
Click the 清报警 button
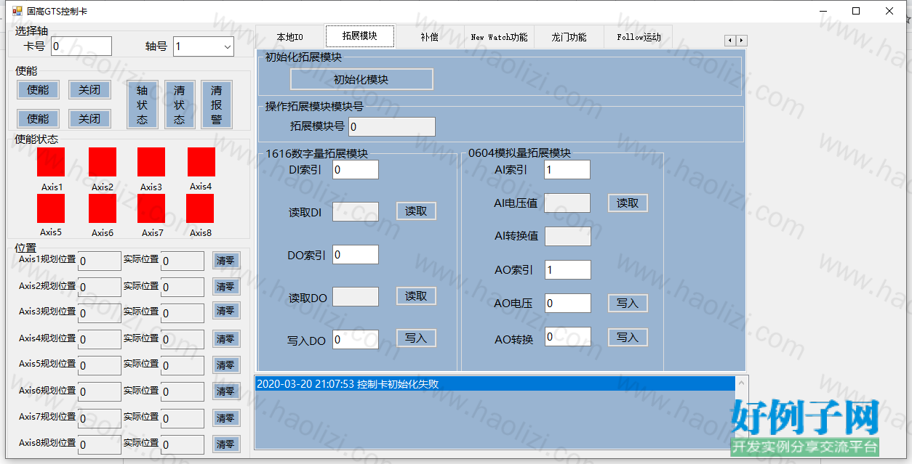217,105
